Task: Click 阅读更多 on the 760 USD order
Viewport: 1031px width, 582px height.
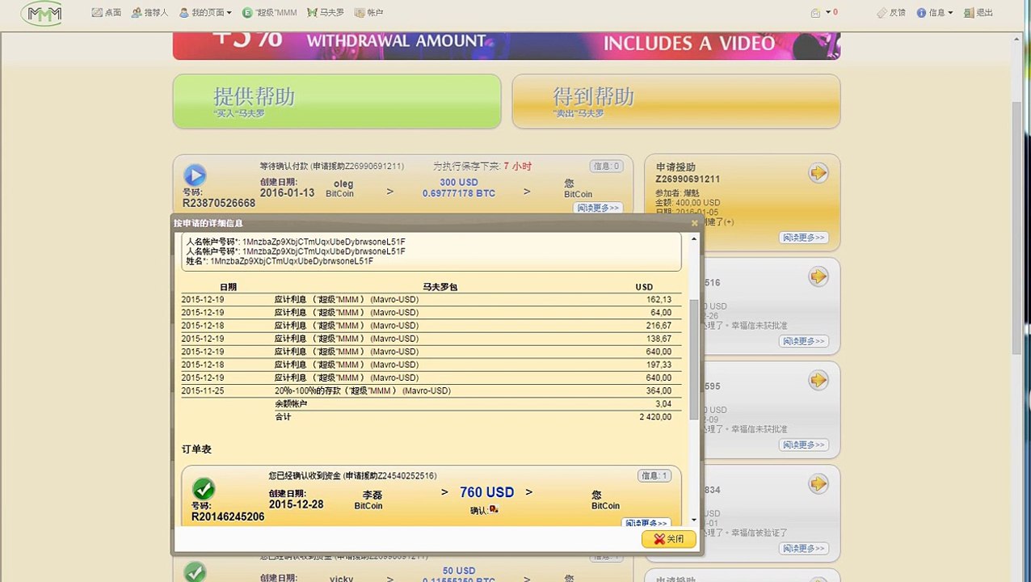Action: point(646,522)
